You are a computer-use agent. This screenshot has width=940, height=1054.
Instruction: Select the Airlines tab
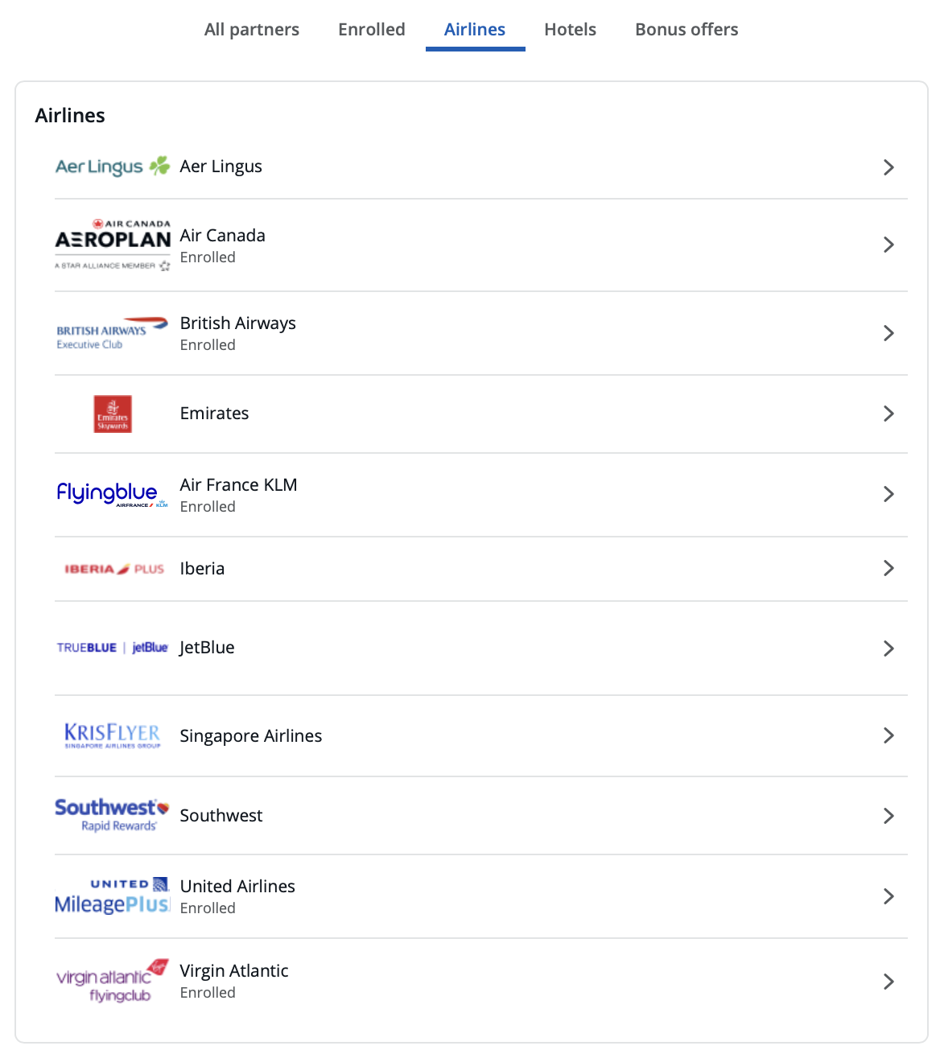[475, 30]
